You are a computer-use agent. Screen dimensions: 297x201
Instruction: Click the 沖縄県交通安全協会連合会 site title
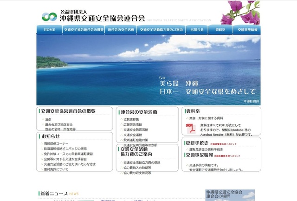pyautogui.click(x=102, y=18)
